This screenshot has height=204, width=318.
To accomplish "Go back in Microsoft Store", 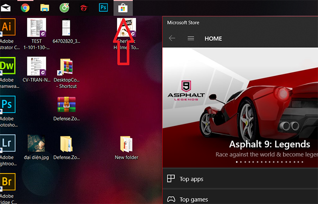I will [172, 38].
